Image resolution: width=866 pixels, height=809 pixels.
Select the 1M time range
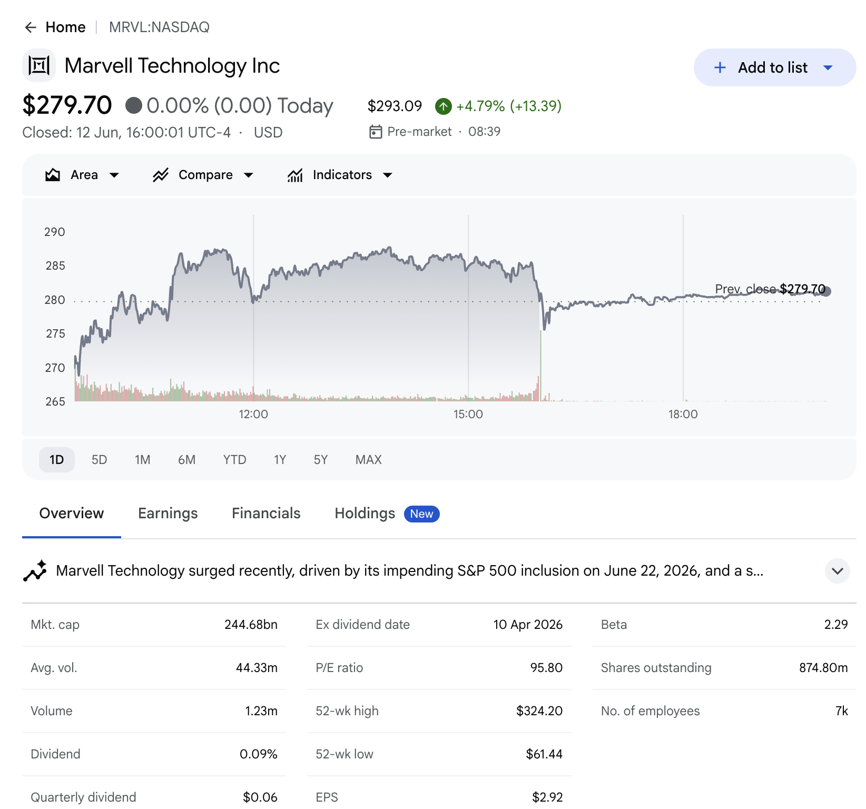143,460
